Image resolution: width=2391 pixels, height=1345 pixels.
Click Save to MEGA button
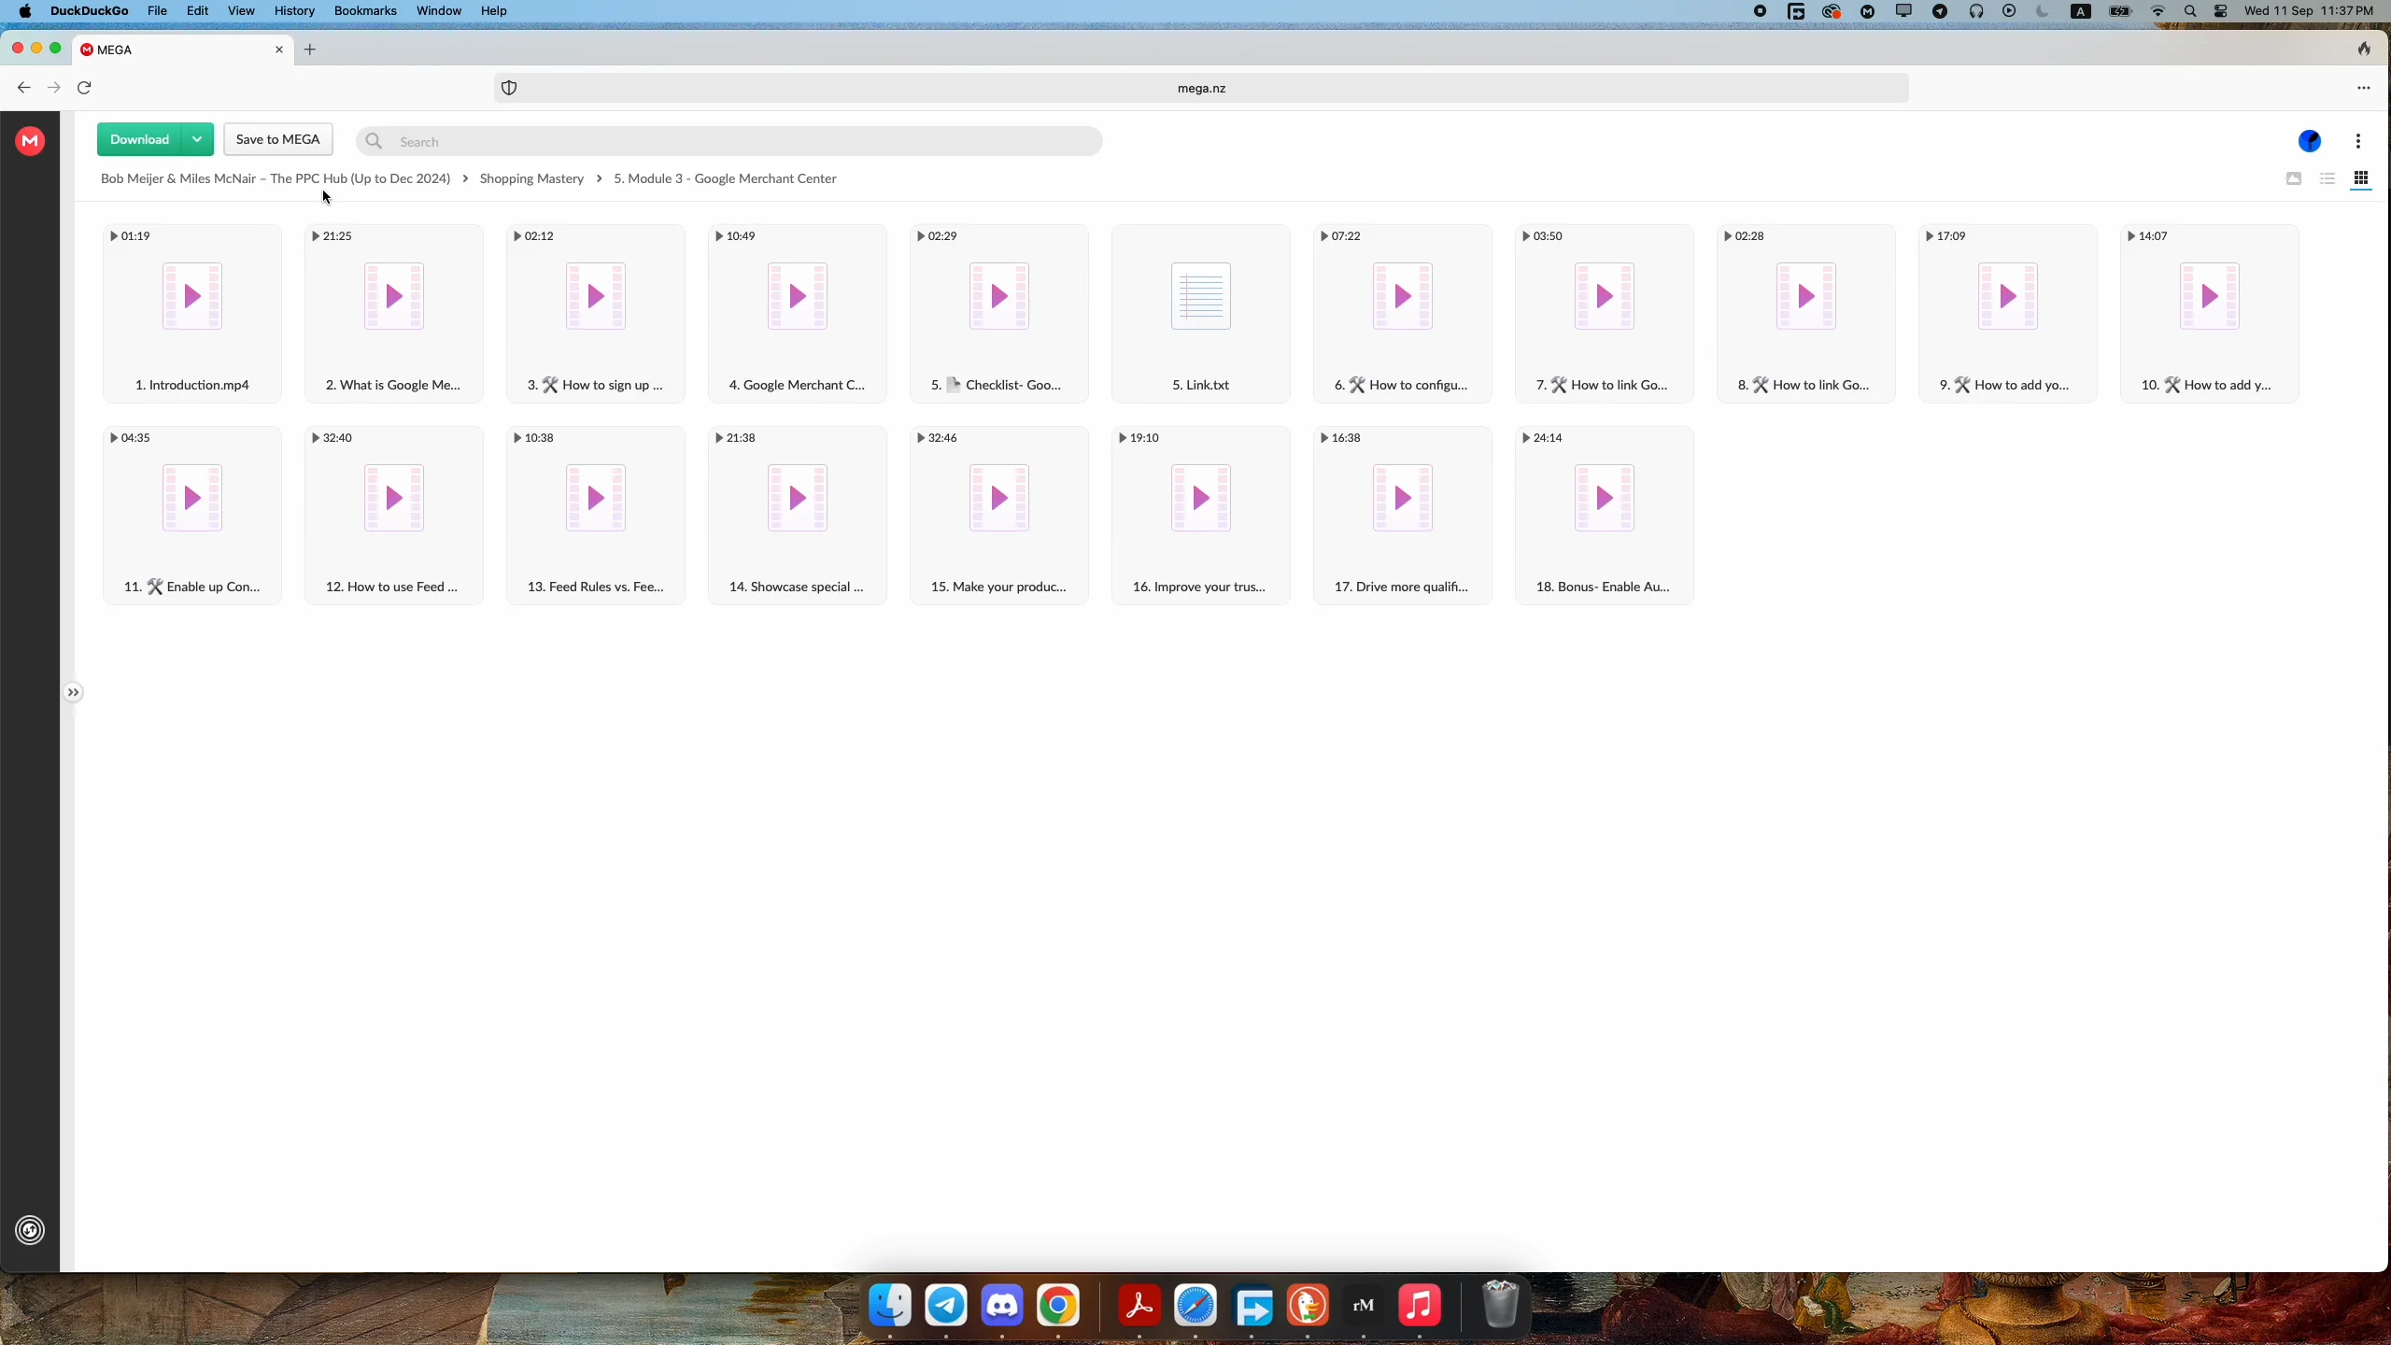(277, 139)
